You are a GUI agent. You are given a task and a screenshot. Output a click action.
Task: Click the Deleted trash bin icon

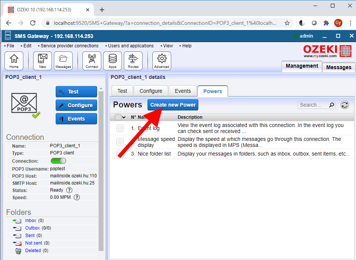[x=18, y=251]
